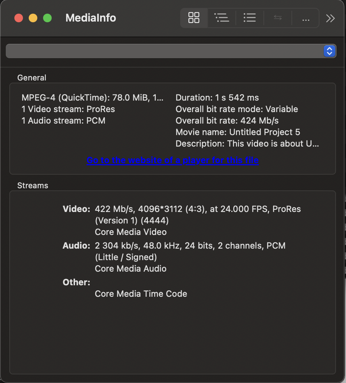Click the 'MediaInfo' window title

coord(91,18)
